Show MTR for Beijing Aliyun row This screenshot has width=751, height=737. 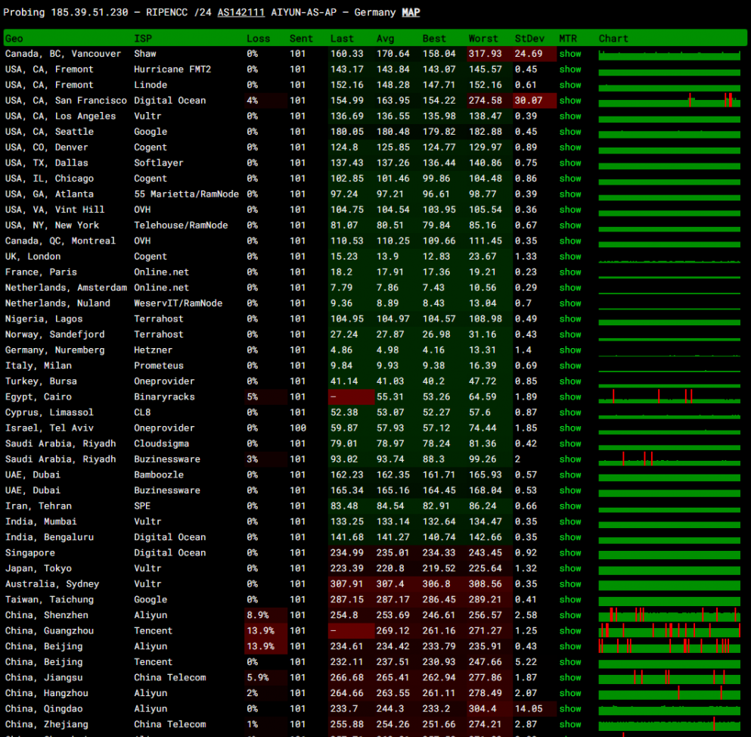[570, 646]
